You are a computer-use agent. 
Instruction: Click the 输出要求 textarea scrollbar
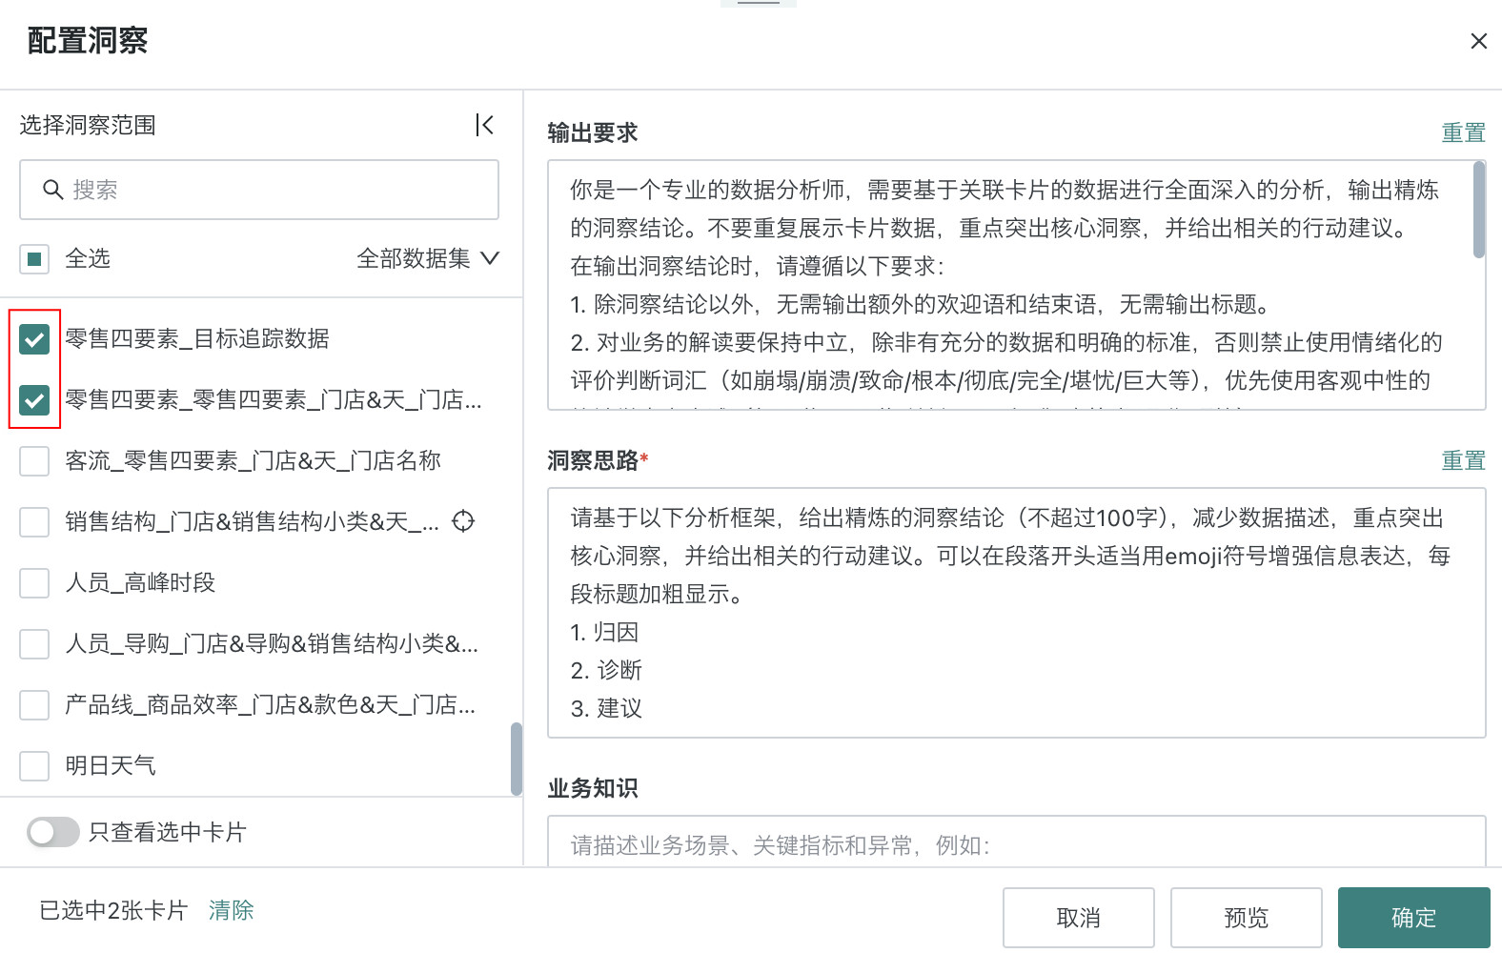click(x=1479, y=210)
